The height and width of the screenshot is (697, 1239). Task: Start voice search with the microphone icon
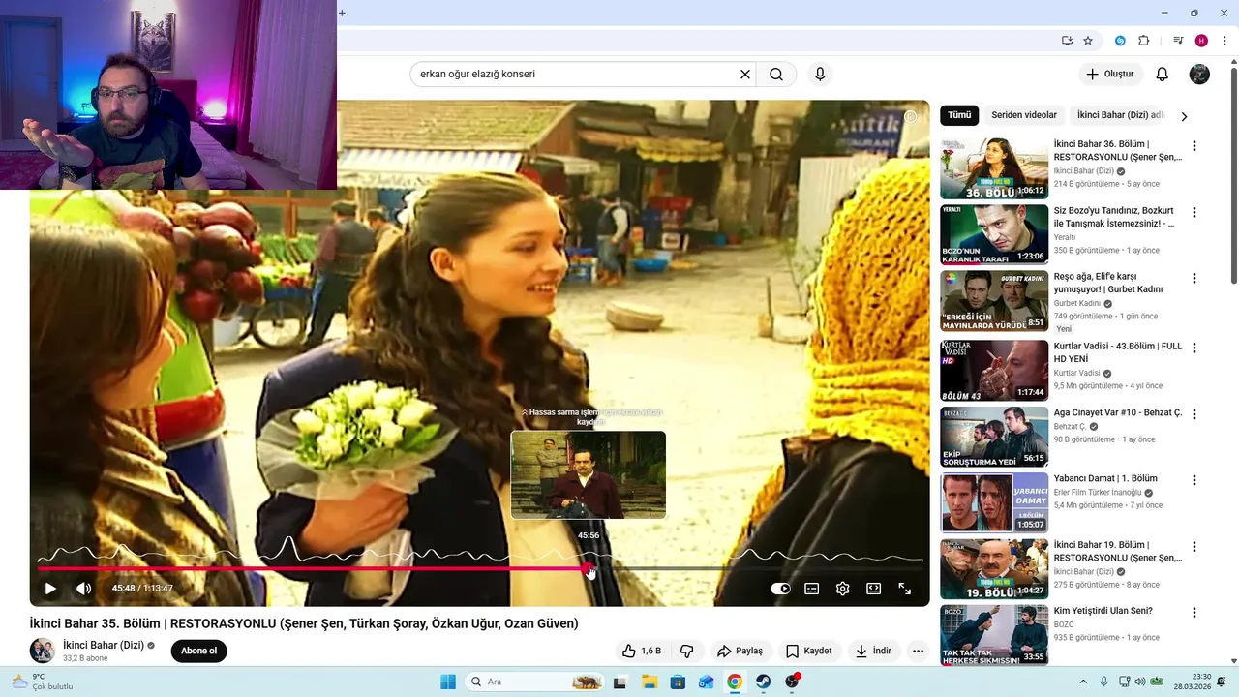820,74
